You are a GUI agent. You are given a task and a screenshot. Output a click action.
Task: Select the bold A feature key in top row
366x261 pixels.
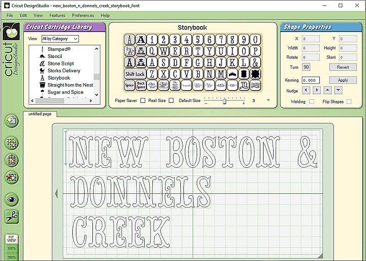click(x=141, y=39)
